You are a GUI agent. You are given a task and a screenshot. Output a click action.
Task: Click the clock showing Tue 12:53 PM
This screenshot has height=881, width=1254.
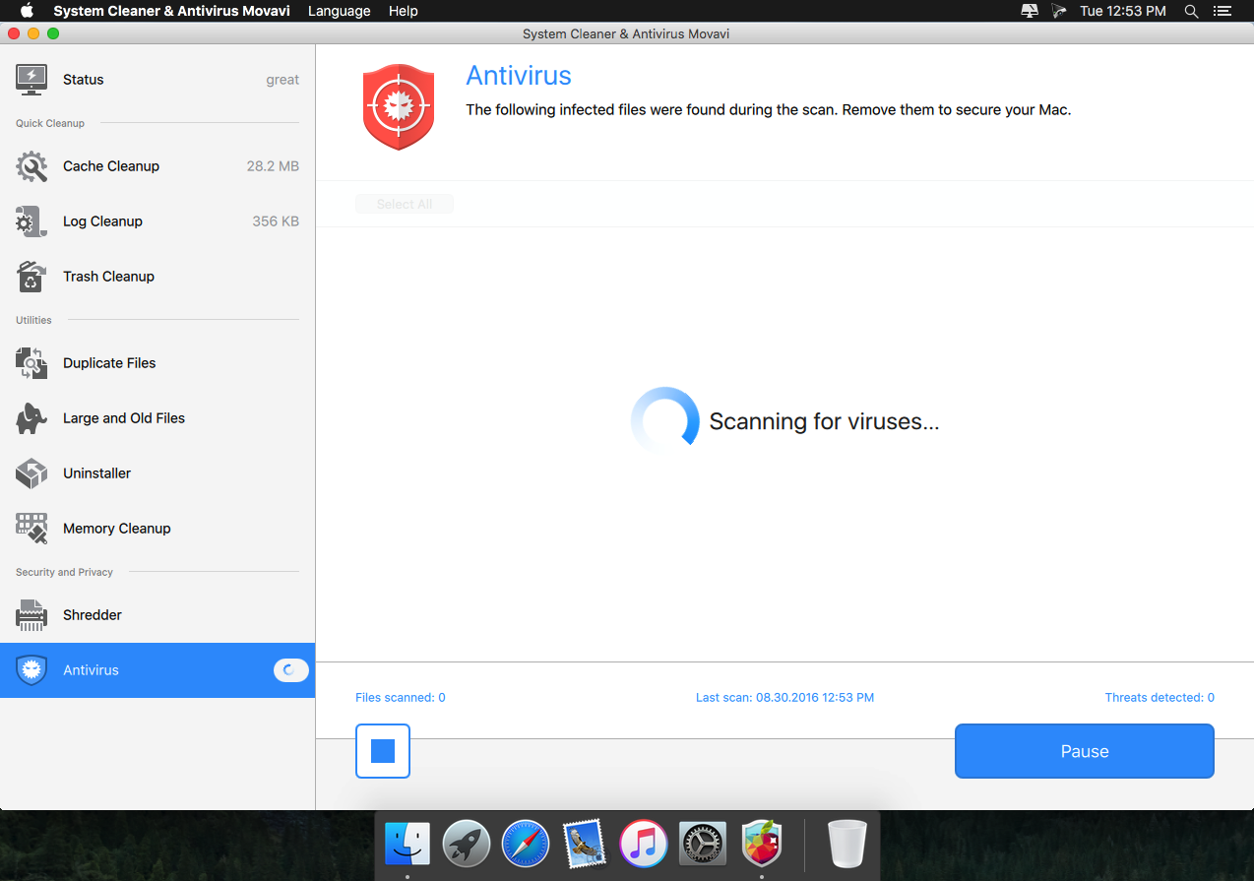(x=1123, y=11)
